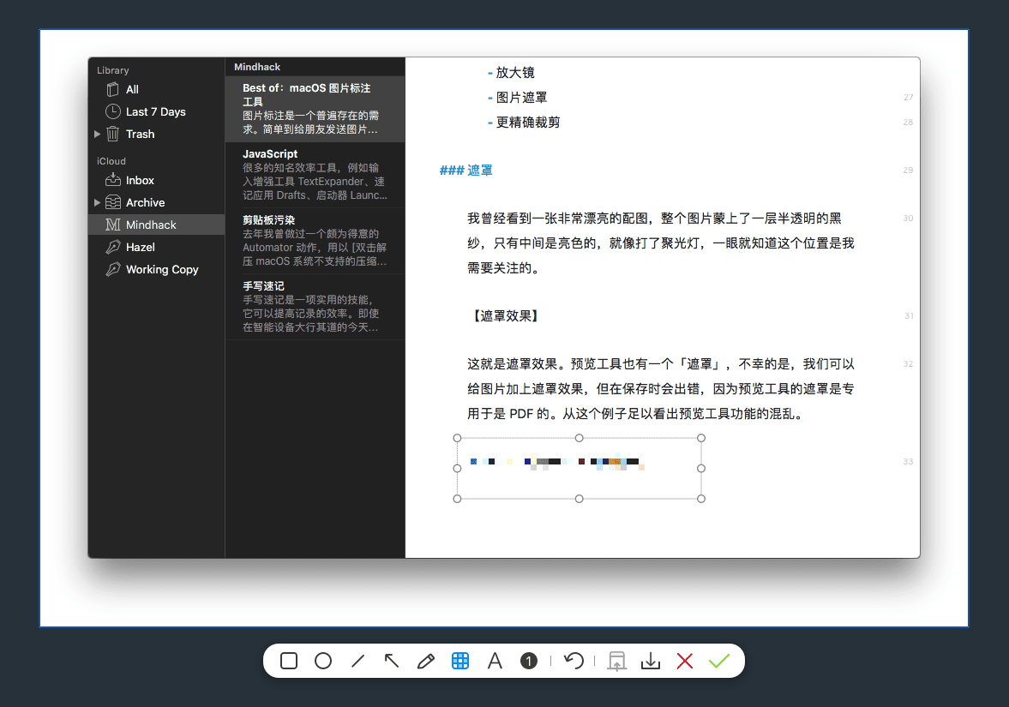The height and width of the screenshot is (707, 1009).
Task: Select the text annotation tool
Action: [x=495, y=661]
